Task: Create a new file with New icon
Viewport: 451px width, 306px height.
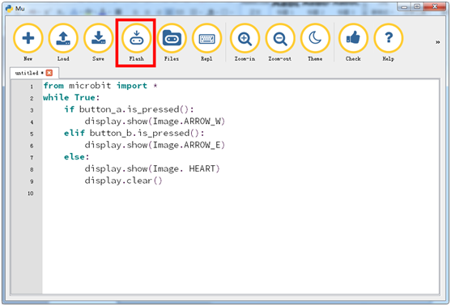Action: click(x=28, y=38)
